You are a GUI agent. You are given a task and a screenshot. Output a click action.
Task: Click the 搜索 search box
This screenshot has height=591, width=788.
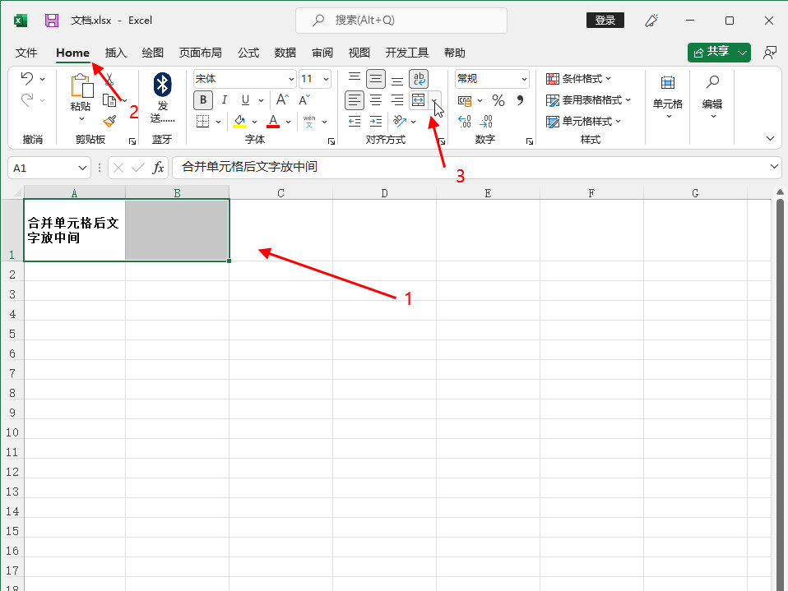point(401,21)
